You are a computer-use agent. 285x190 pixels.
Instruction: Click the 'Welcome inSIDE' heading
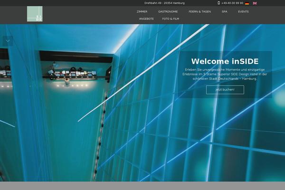pos(225,61)
